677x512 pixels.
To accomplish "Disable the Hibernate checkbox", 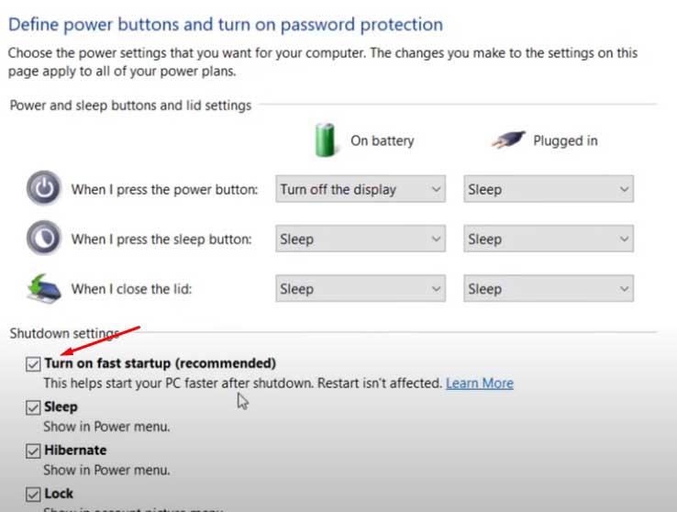I will coord(34,451).
